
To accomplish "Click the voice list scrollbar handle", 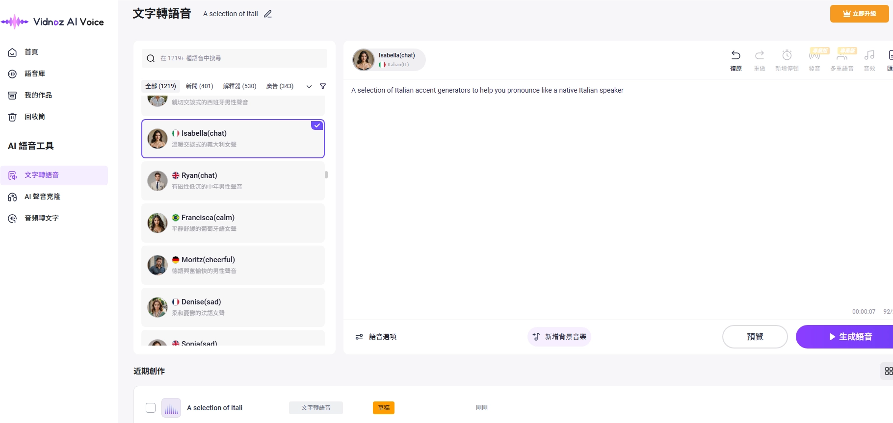I will [x=326, y=175].
